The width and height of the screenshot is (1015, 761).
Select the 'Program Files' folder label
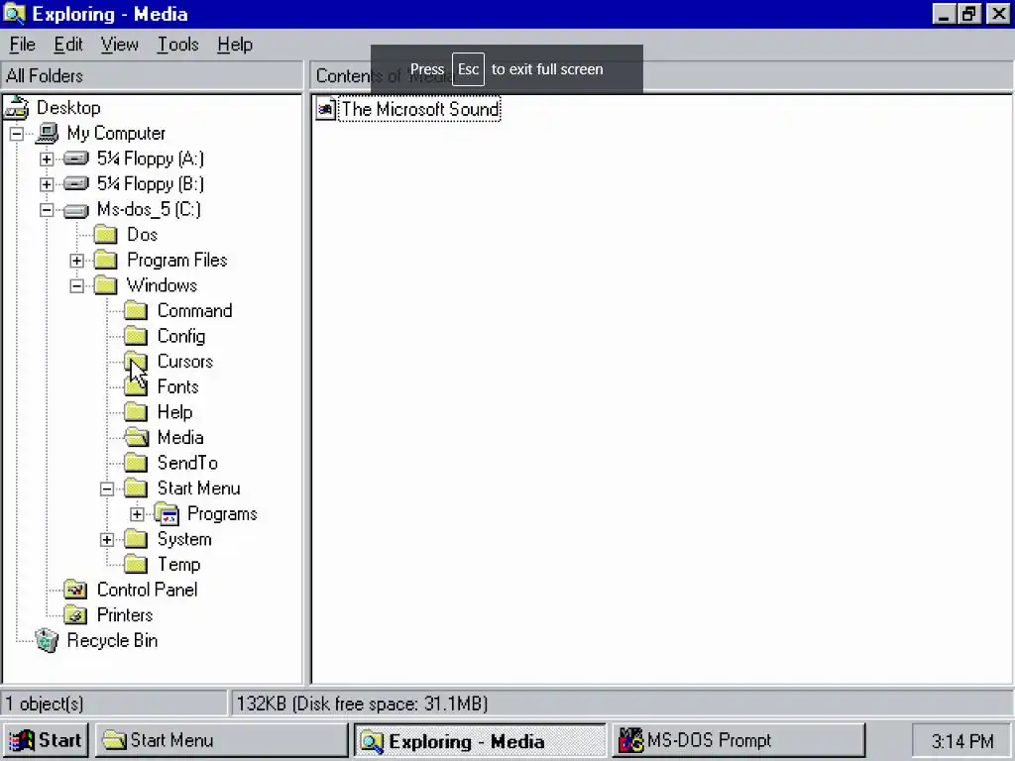click(x=177, y=261)
